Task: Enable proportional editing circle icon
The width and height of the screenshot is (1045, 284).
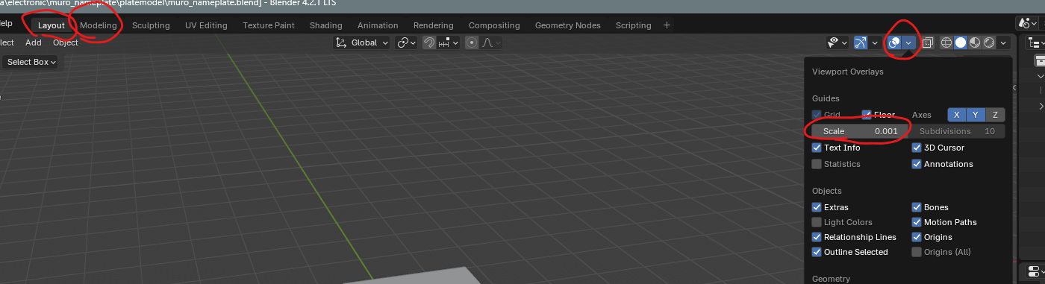Action: coord(472,42)
